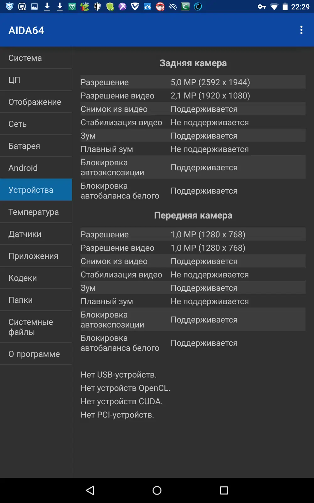Open the Приложения category

point(36,256)
